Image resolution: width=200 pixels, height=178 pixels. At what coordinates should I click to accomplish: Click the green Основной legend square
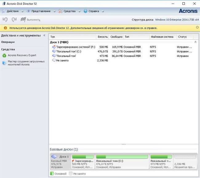pos(52,173)
